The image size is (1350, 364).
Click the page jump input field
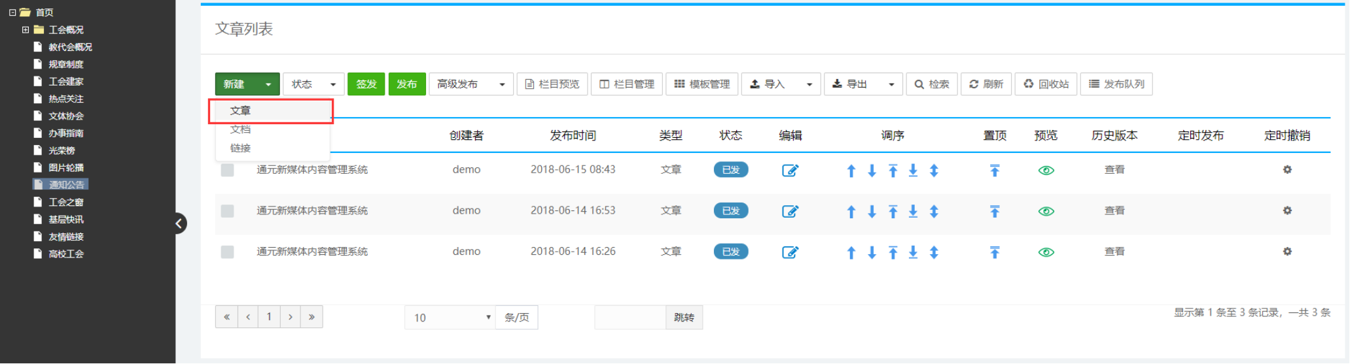[x=630, y=318]
